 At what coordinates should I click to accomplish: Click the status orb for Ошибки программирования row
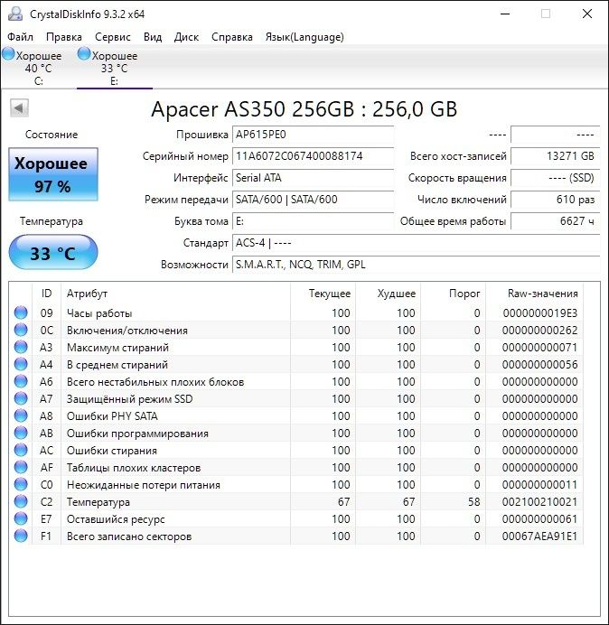point(21,433)
